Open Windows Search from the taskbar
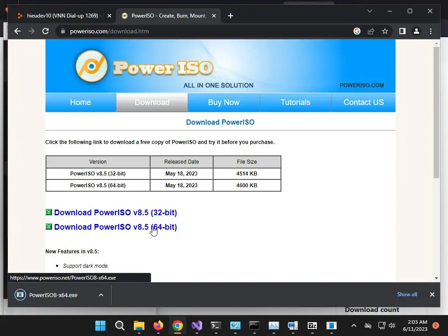Viewport: 448px width, 336px height. point(120,325)
